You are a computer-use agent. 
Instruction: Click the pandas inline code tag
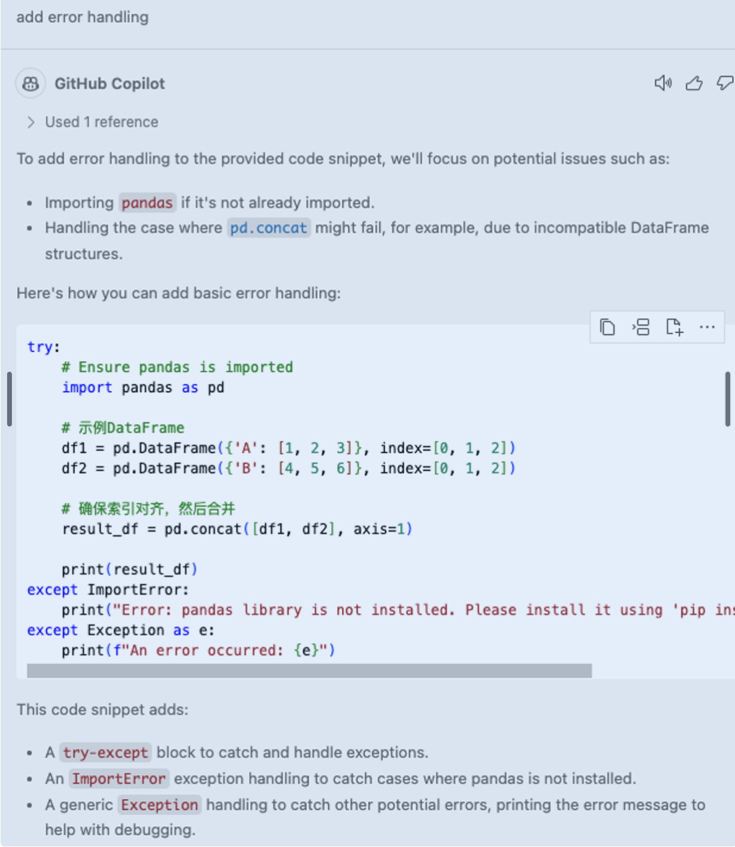[147, 203]
